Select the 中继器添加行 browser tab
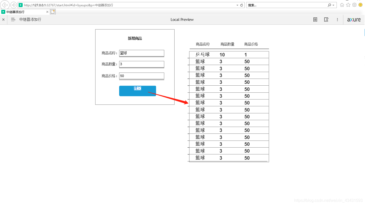Viewport: 365px width, 205px height. pos(25,12)
